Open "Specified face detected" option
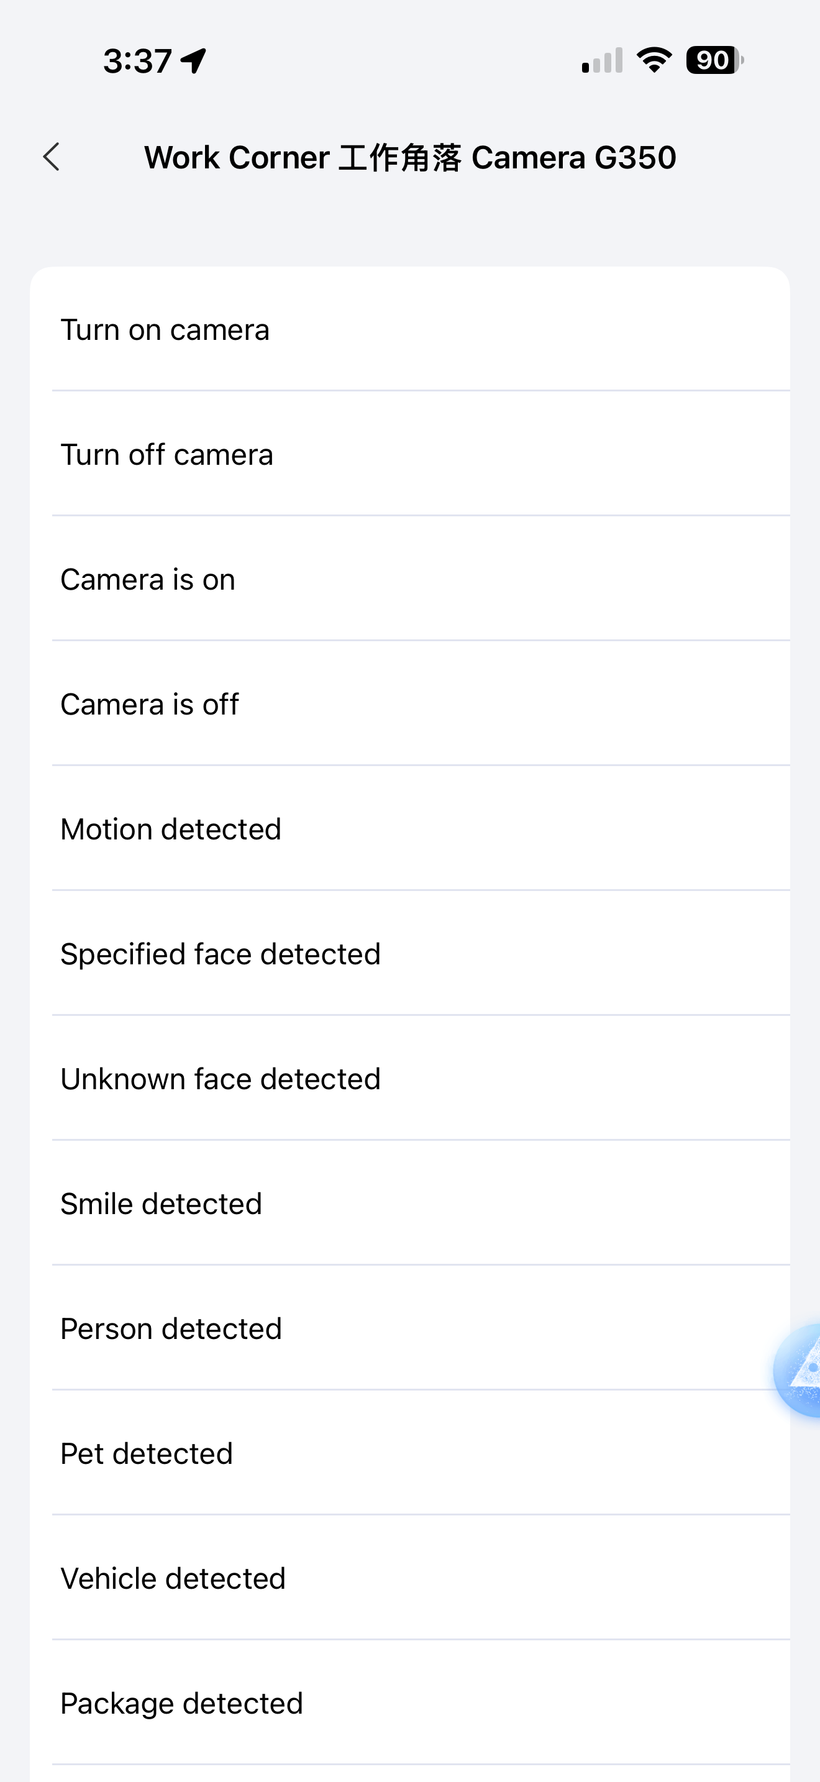This screenshot has height=1782, width=820. point(221,954)
